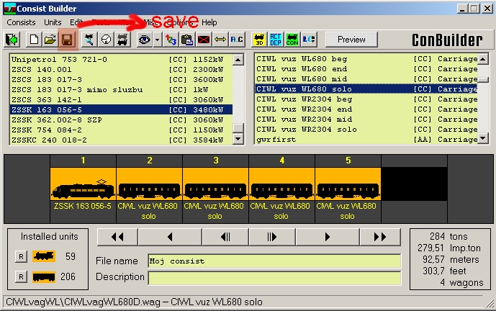This screenshot has width=496, height=311.
Task: Click the exit door icon in toolbar
Action: (x=12, y=40)
